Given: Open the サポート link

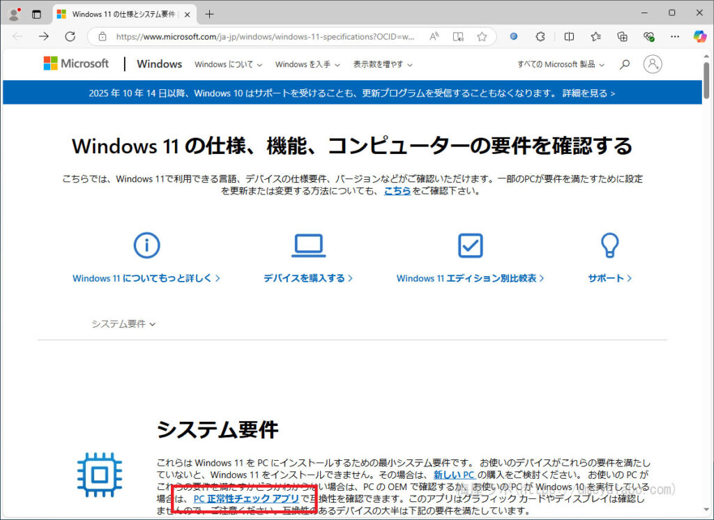Looking at the screenshot, I should point(609,278).
